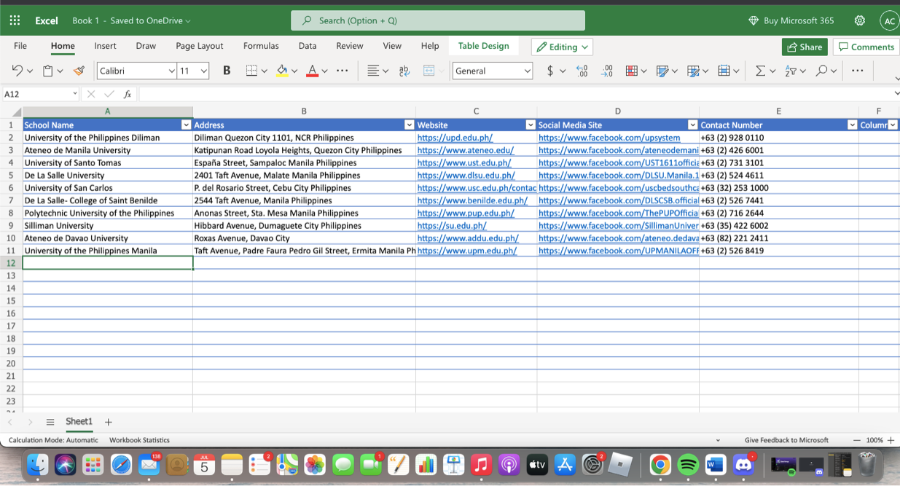Viewport: 900px width, 486px height.
Task: Open the Comments button
Action: click(x=866, y=47)
